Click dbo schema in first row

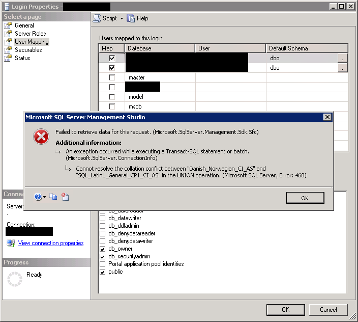[275, 58]
